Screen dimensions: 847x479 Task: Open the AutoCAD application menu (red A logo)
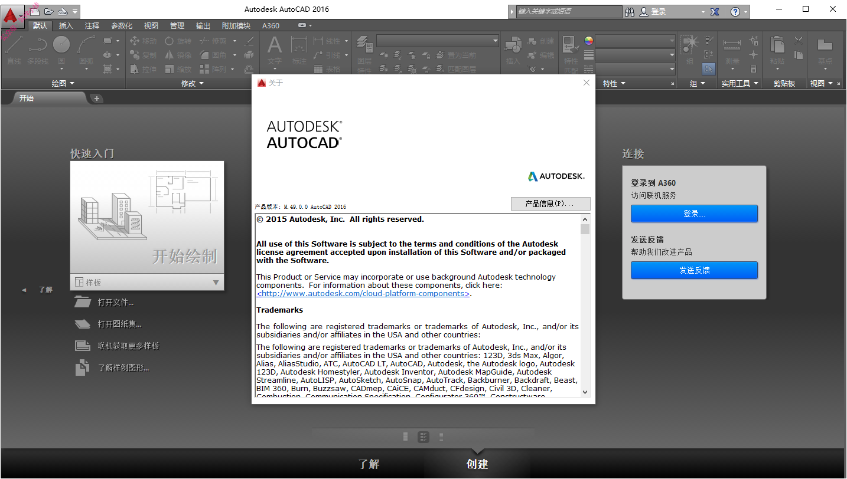tap(12, 15)
